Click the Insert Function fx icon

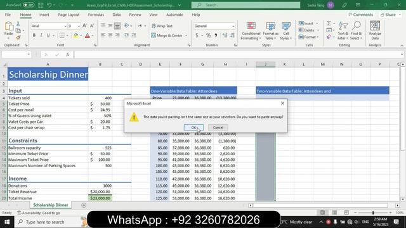click(x=68, y=54)
